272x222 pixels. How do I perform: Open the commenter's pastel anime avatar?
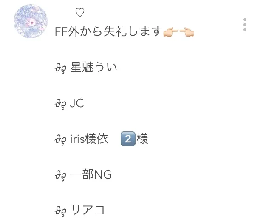pos(31,21)
